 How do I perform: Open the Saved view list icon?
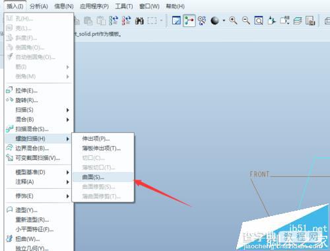(x=284, y=20)
